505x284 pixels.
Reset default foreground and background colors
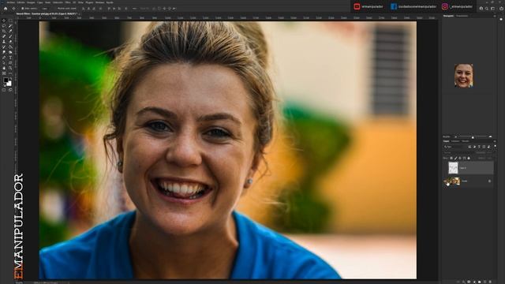(x=4, y=86)
